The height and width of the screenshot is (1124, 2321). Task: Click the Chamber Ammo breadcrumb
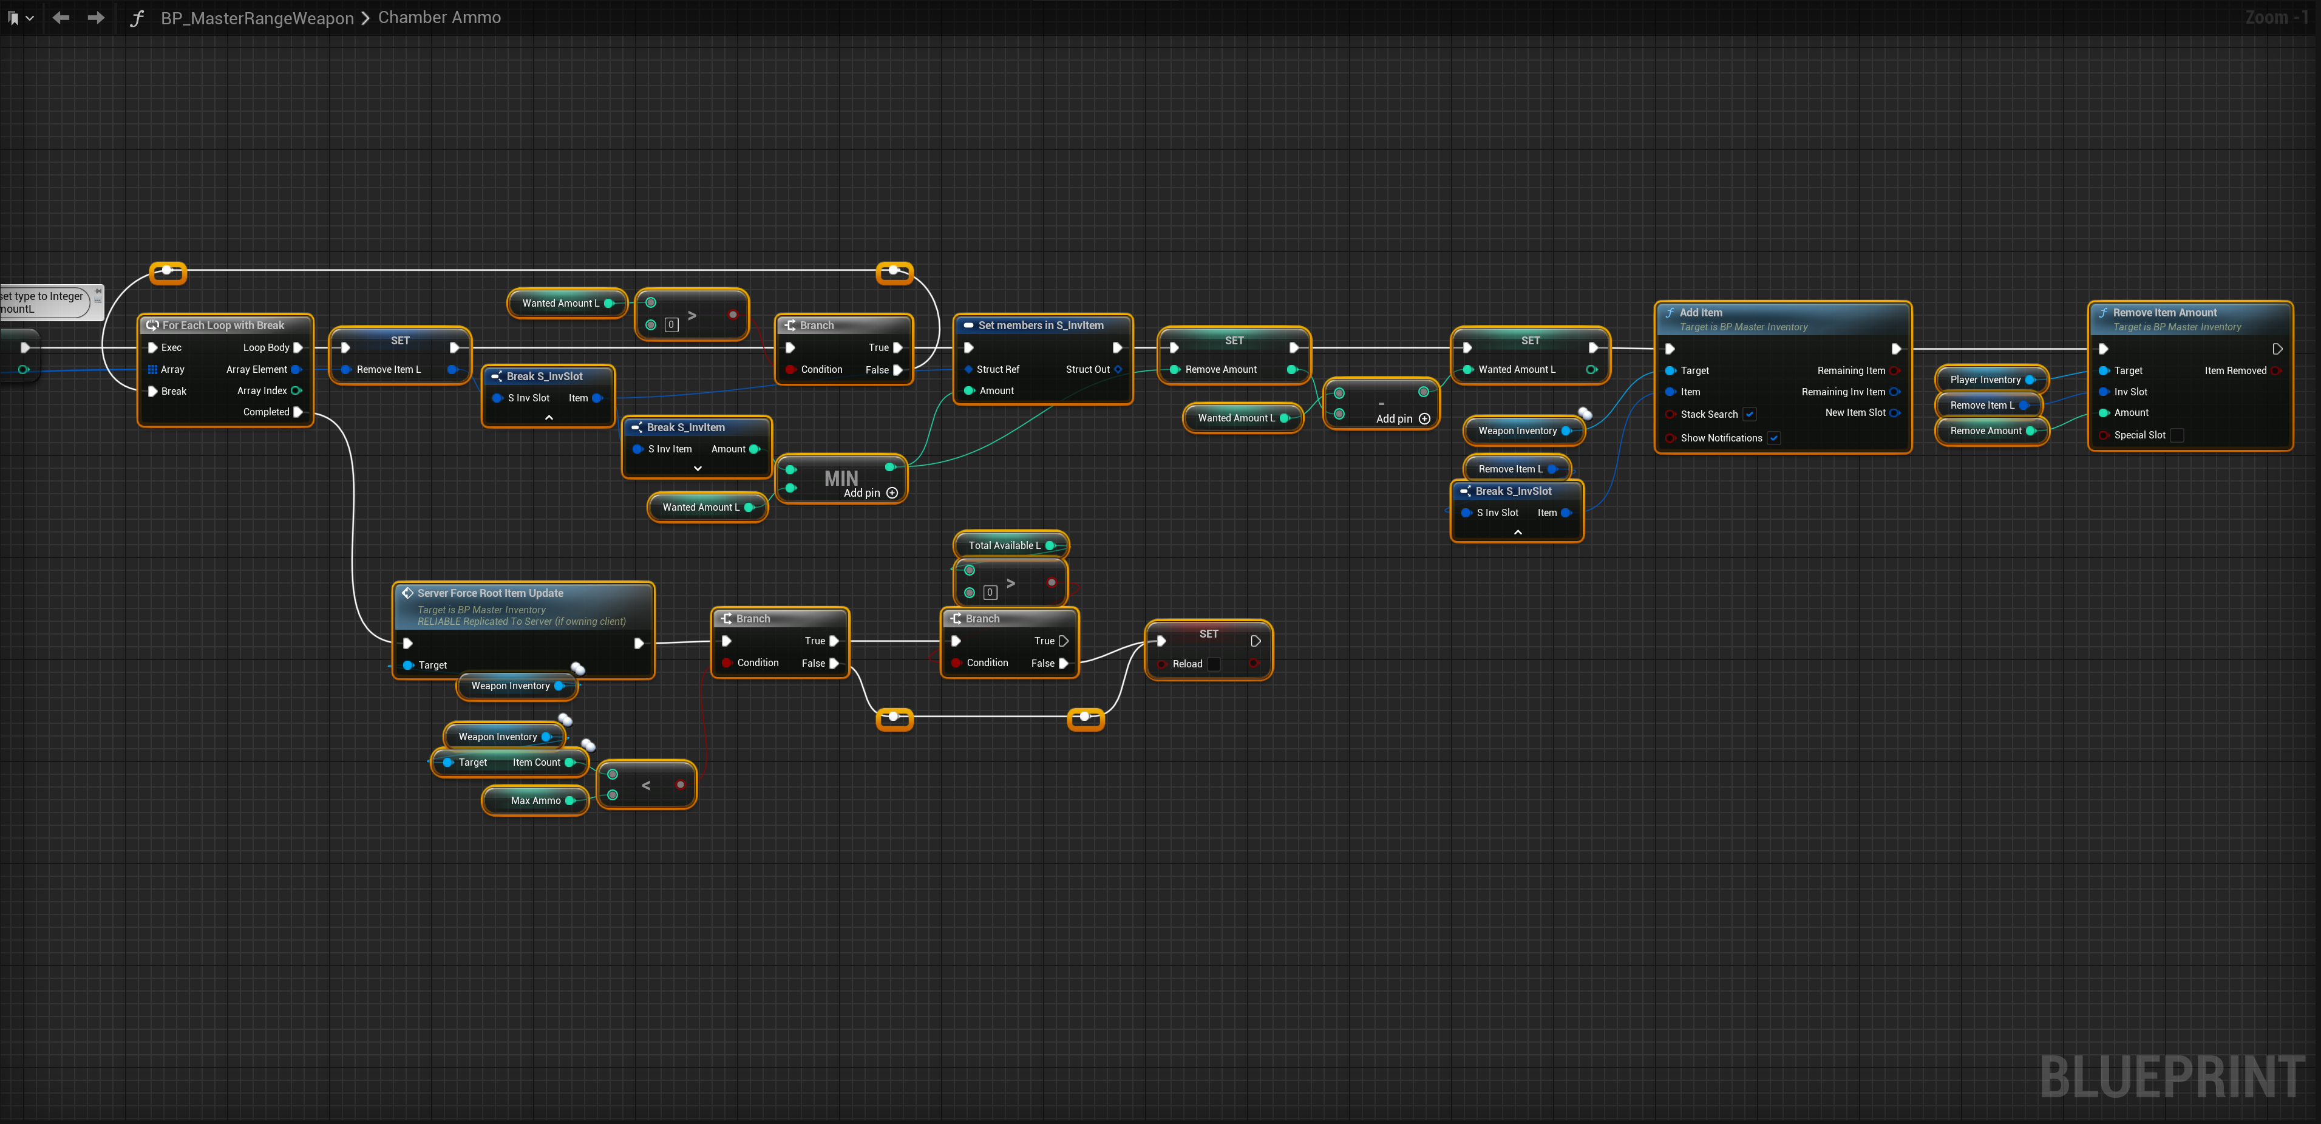click(x=439, y=18)
